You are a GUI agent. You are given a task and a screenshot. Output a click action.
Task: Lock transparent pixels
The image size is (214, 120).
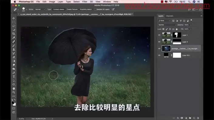pyautogui.click(x=163, y=29)
